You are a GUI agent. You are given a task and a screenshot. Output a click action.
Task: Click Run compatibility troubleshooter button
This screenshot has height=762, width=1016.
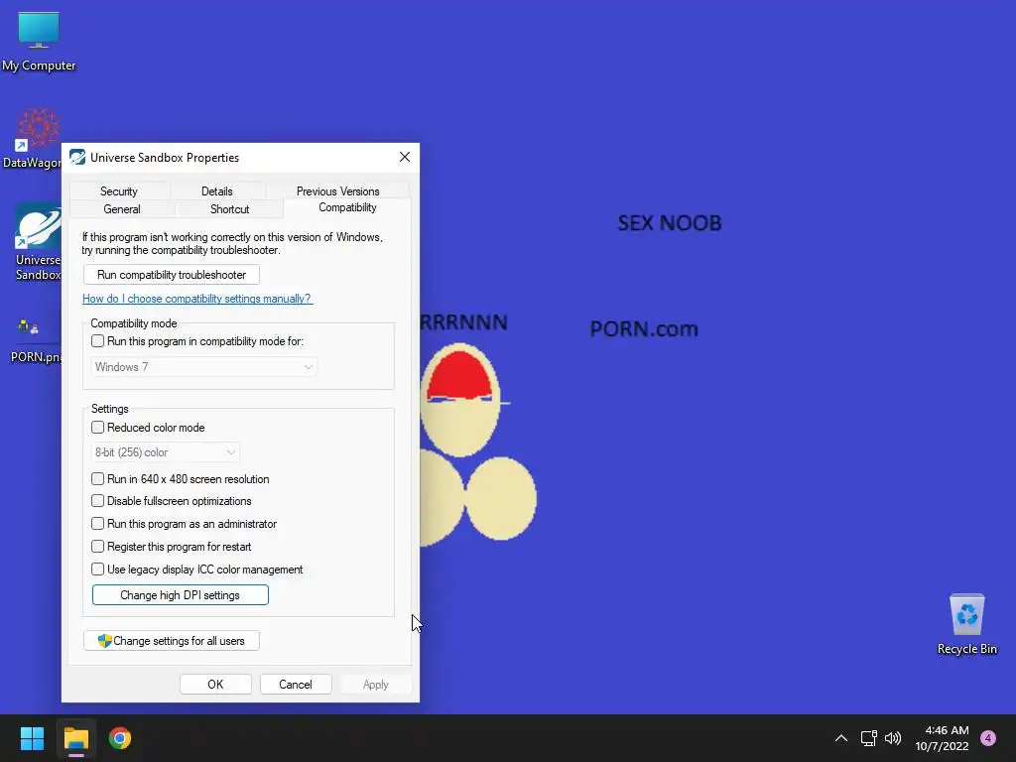[x=171, y=275]
